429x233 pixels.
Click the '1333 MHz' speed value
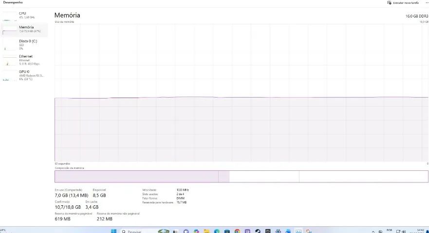183,190
